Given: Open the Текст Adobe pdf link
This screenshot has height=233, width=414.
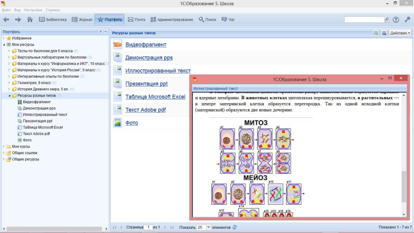Looking at the screenshot, I should [145, 110].
